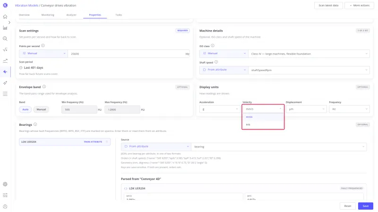Click the Save button
Viewport: 378px width, 212px height.
(365, 206)
